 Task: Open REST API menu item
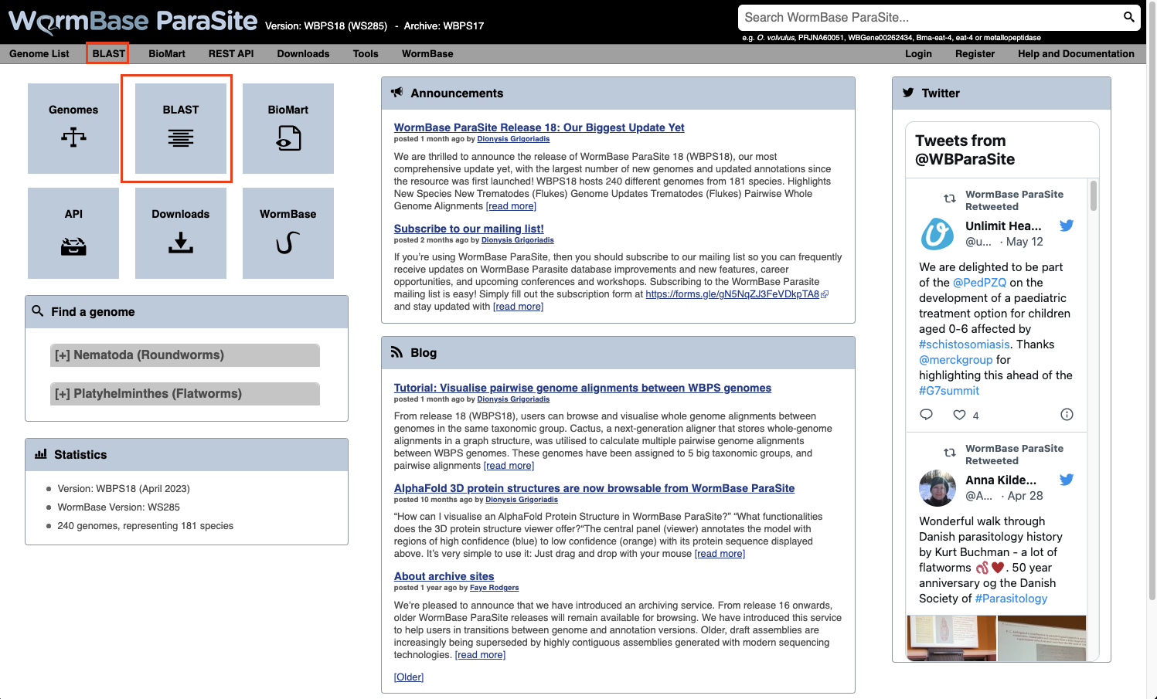(231, 54)
